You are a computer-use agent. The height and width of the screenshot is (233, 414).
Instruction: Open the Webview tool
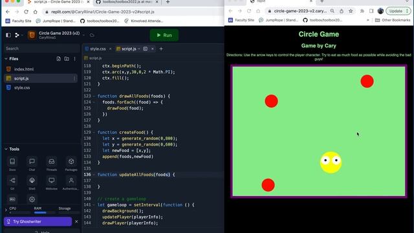pos(52,183)
